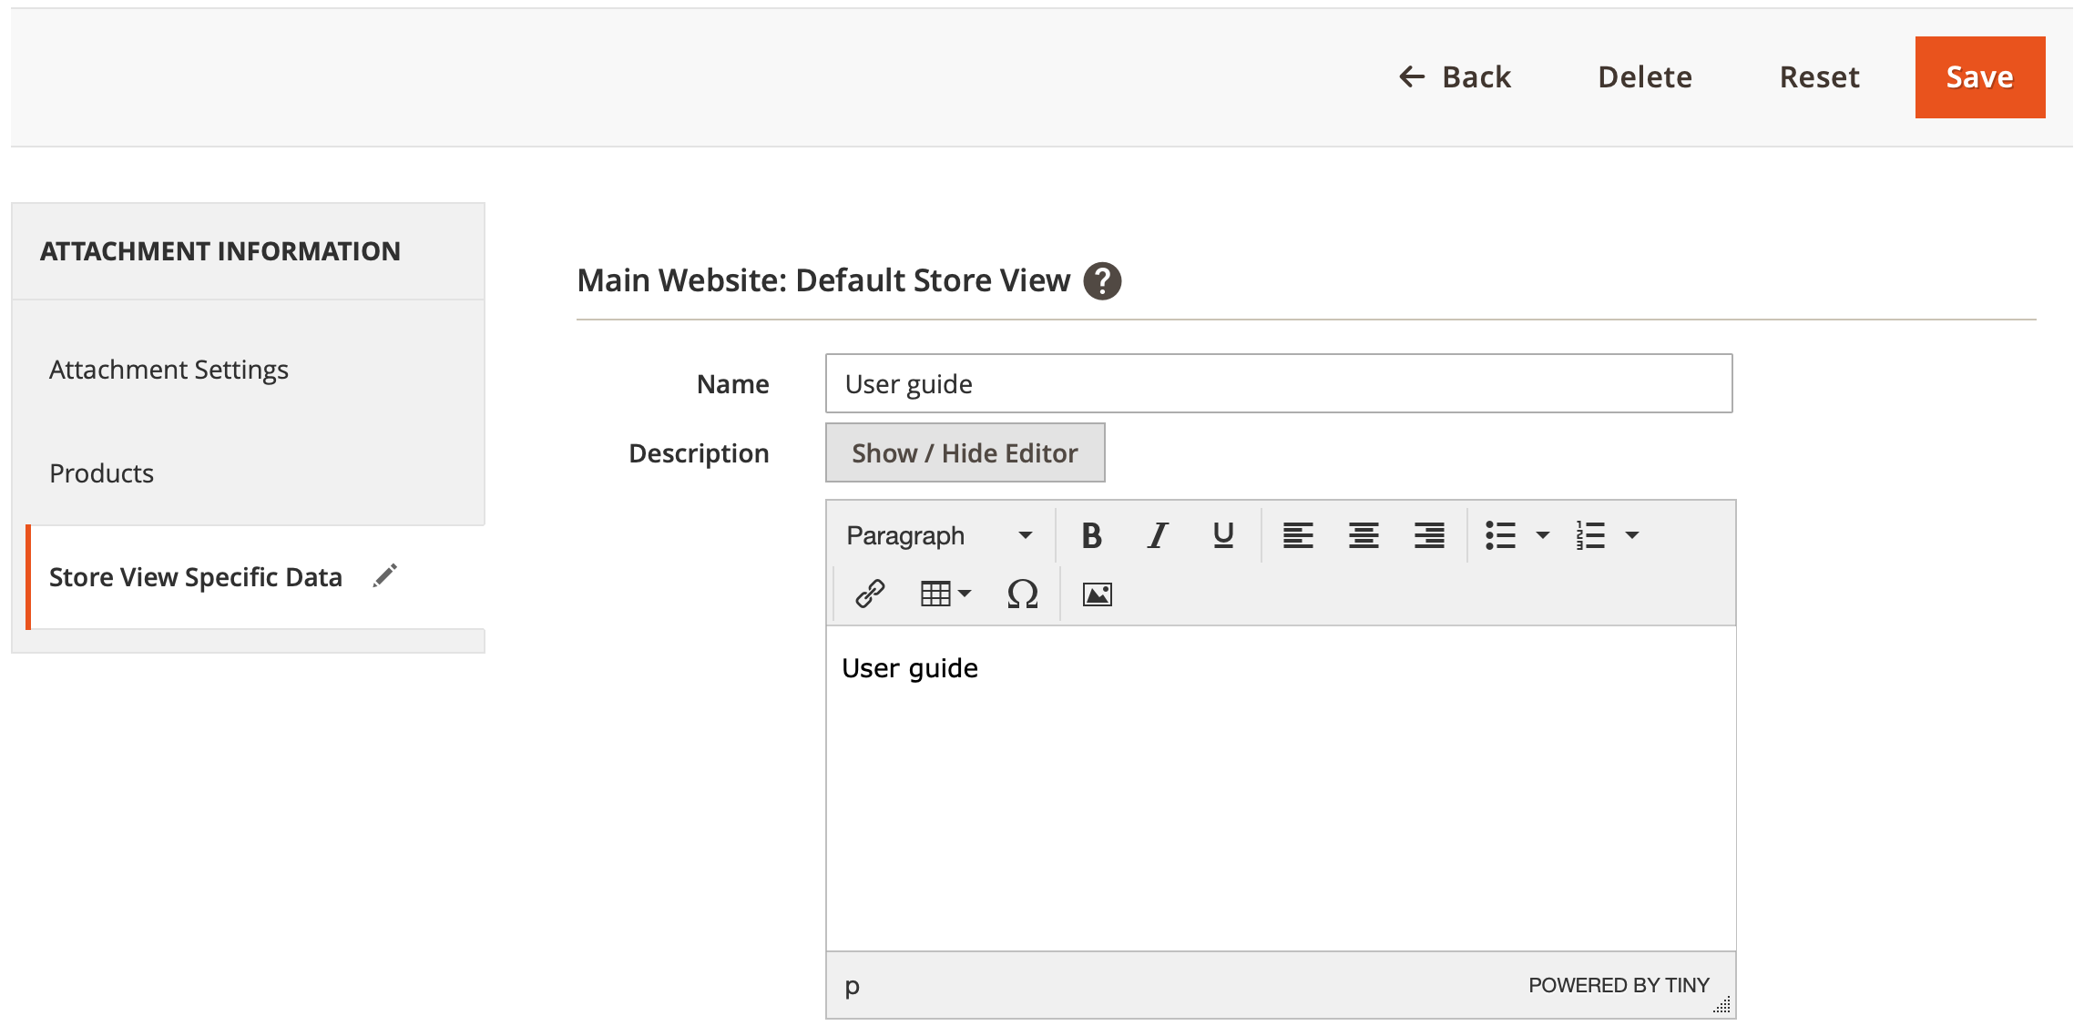
Task: Insert an image into description
Action: [1097, 594]
